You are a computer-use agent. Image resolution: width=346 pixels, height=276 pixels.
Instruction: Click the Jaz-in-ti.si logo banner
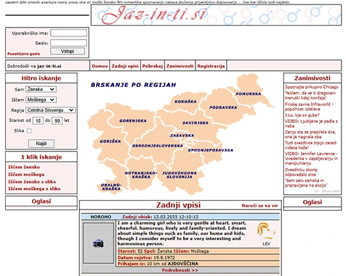point(216,15)
